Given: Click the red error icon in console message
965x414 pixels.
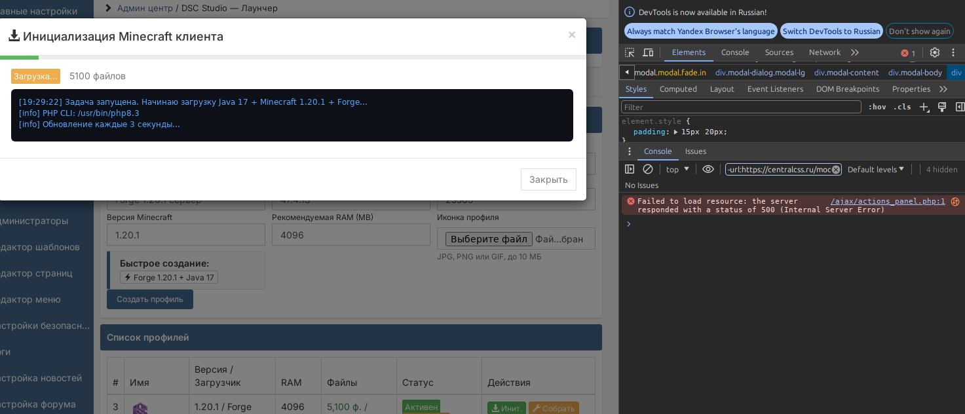Looking at the screenshot, I should tap(630, 201).
